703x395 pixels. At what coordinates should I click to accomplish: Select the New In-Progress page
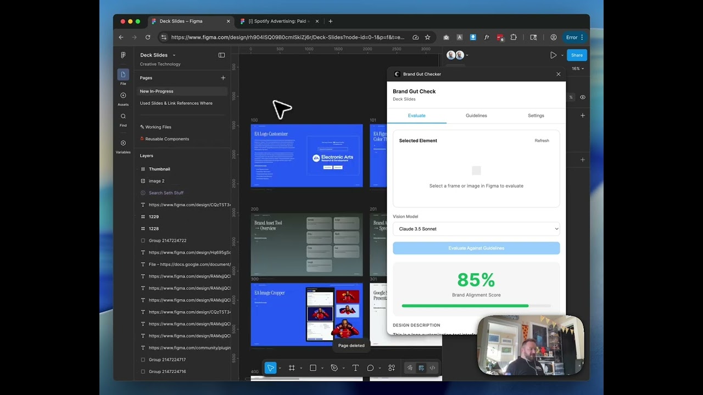pyautogui.click(x=182, y=91)
